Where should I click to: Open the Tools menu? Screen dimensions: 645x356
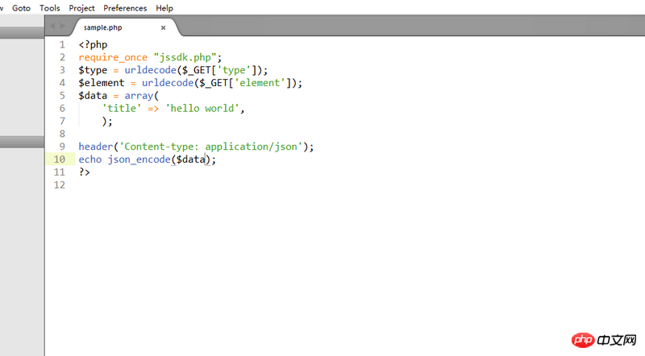[50, 8]
